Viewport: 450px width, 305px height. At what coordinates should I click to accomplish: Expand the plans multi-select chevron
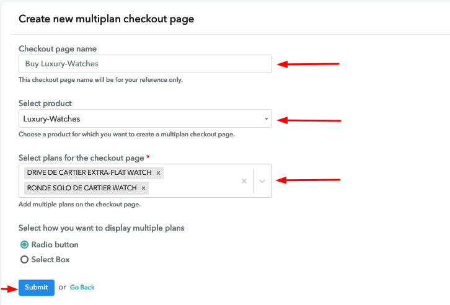(x=262, y=181)
